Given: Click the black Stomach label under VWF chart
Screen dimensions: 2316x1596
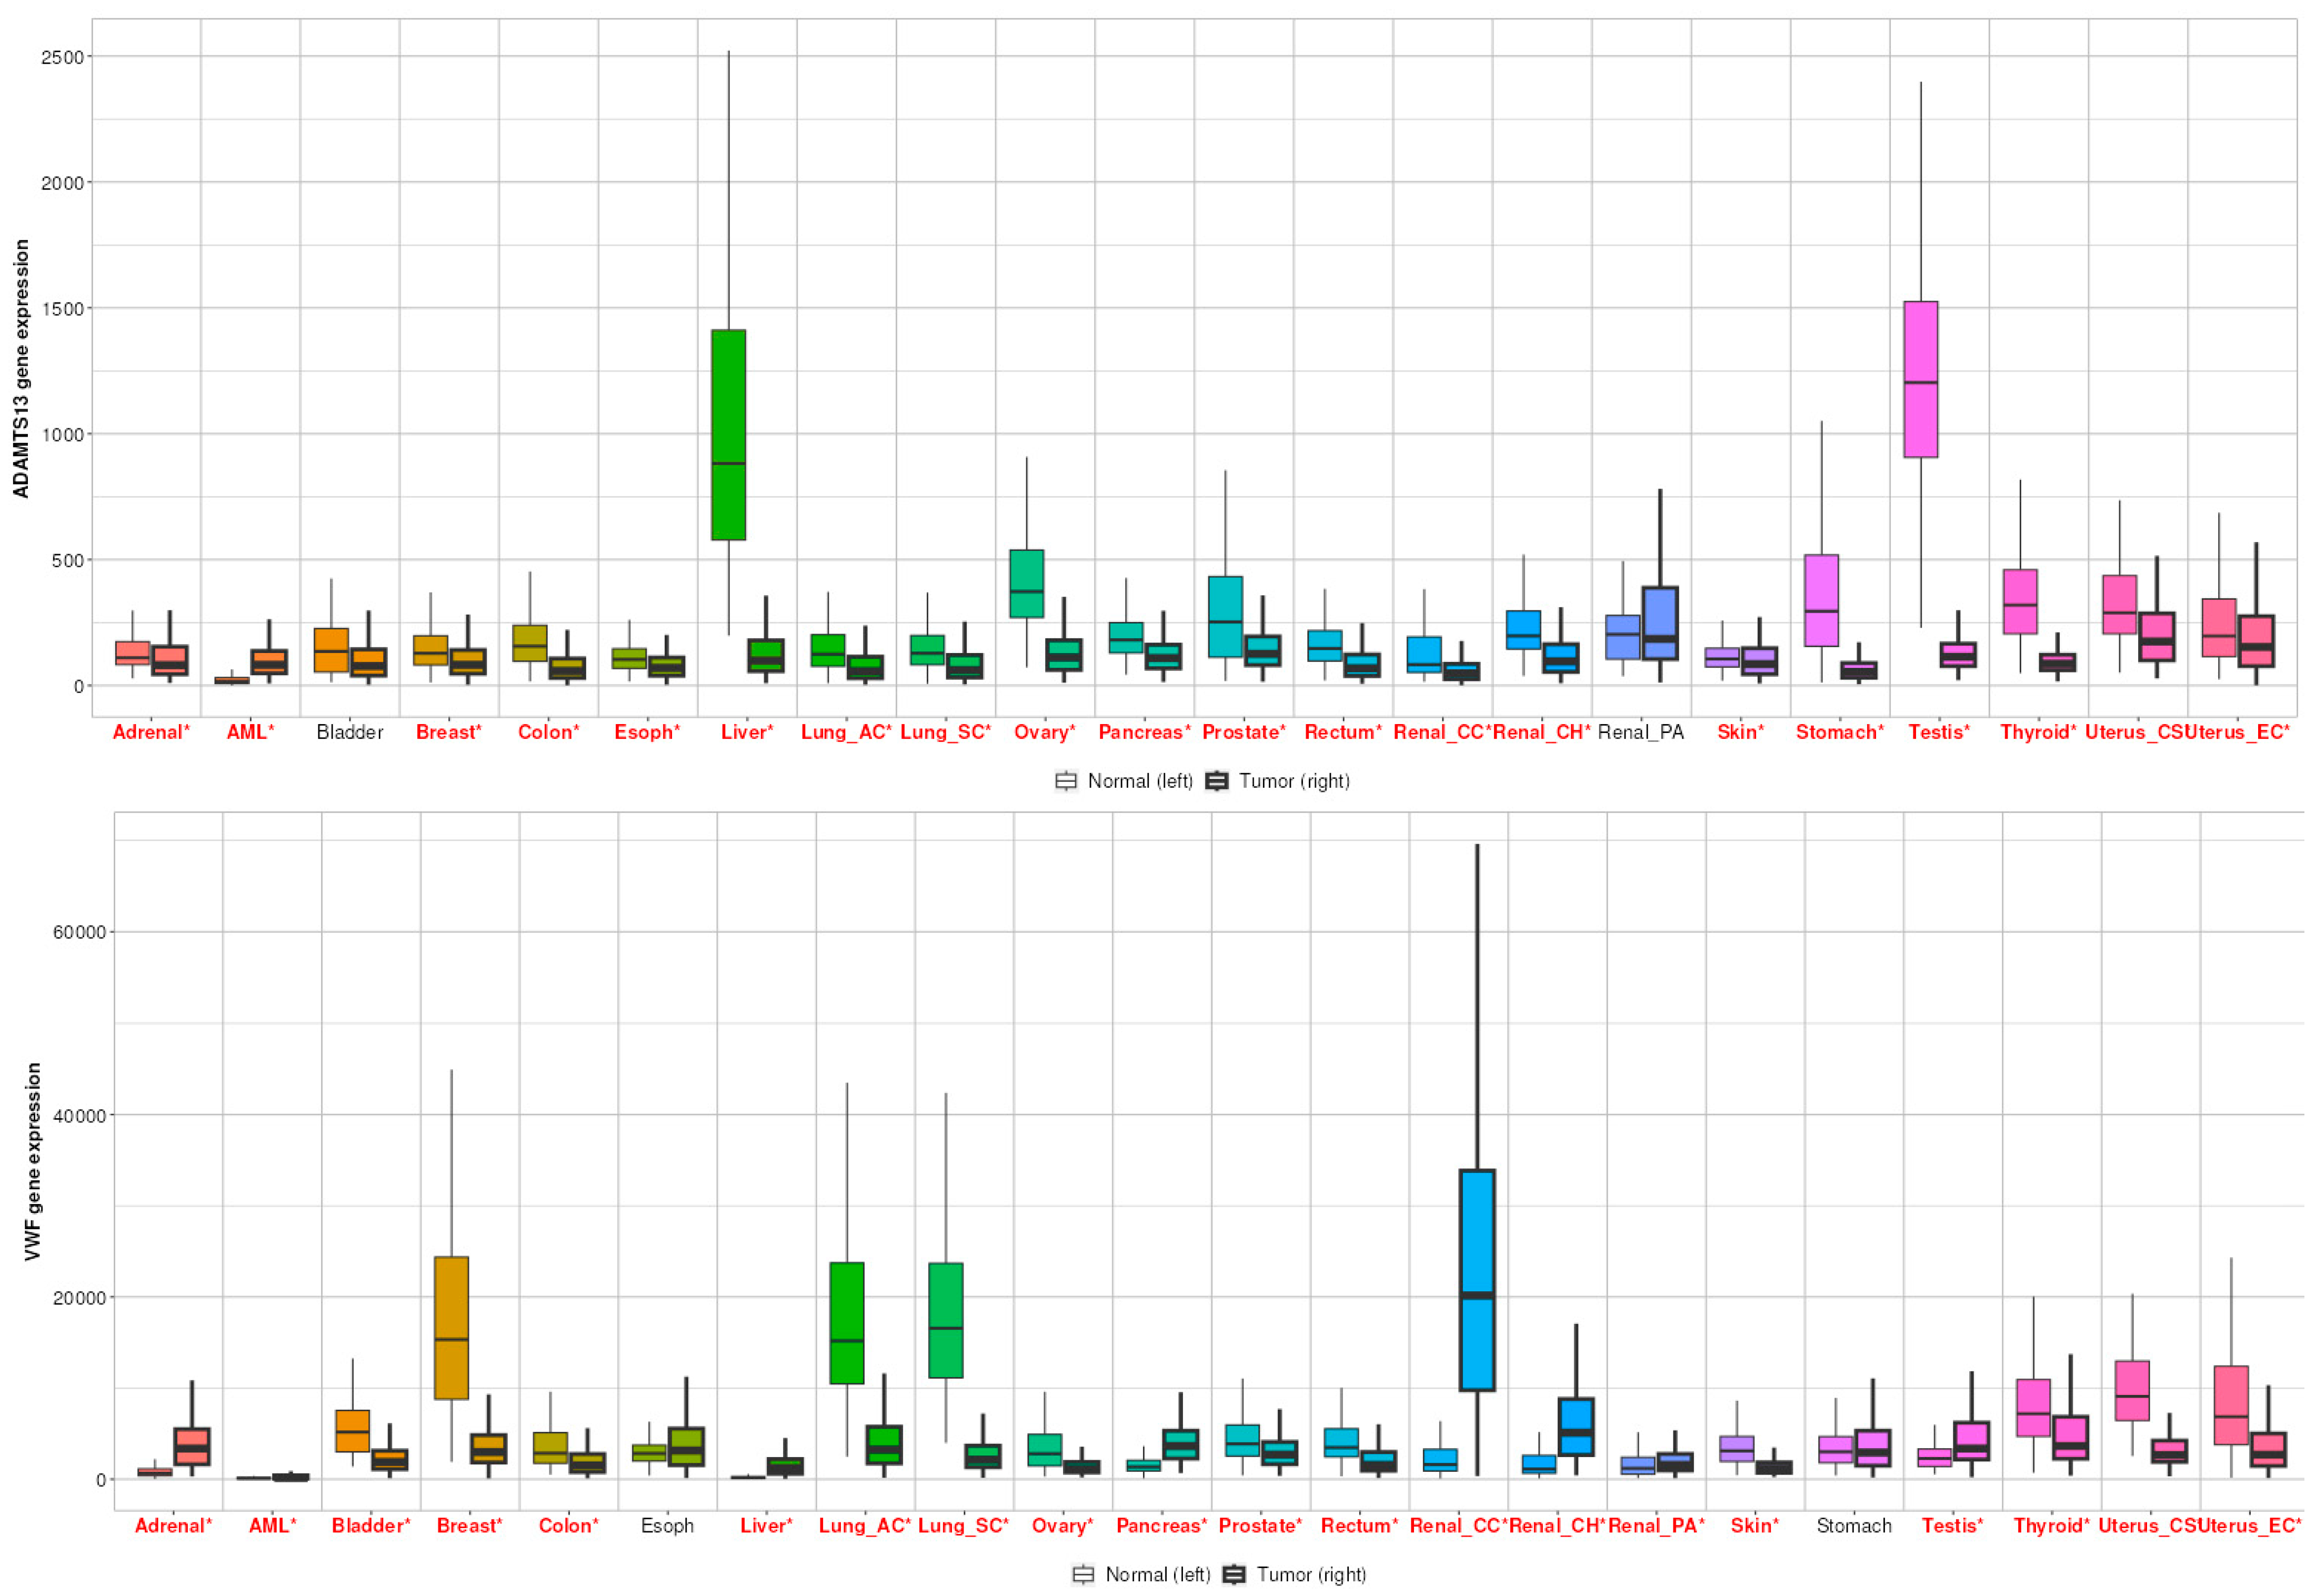Looking at the screenshot, I should tap(1854, 1526).
